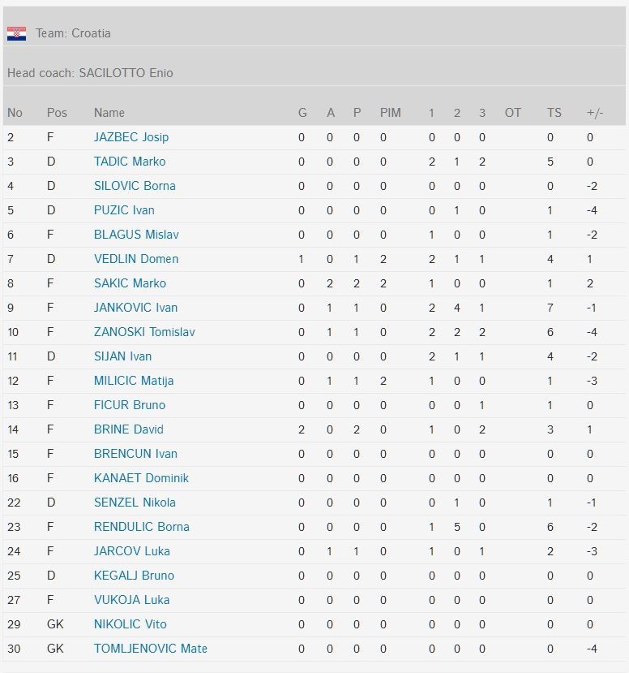The height and width of the screenshot is (673, 629).
Task: Open SENZEL Nikola player profile
Action: (135, 503)
